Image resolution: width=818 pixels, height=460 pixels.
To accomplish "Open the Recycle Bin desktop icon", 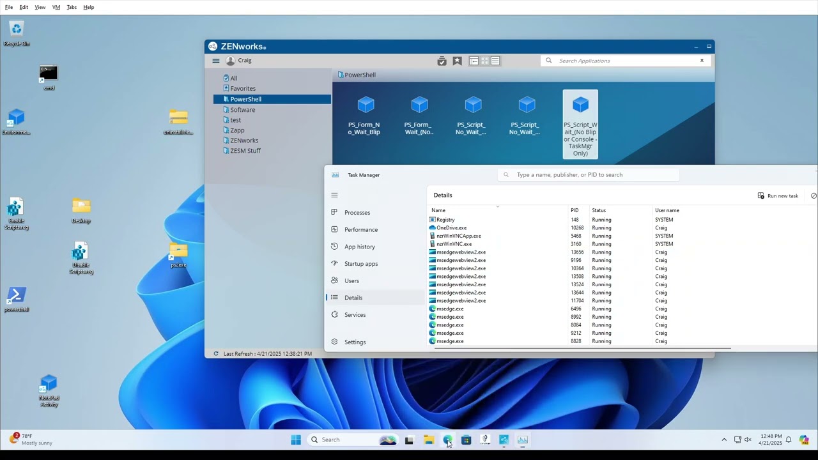I will 17,33.
